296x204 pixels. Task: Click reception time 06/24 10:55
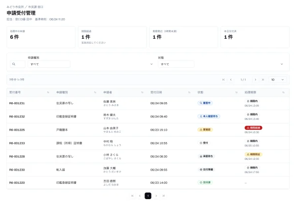click(159, 143)
